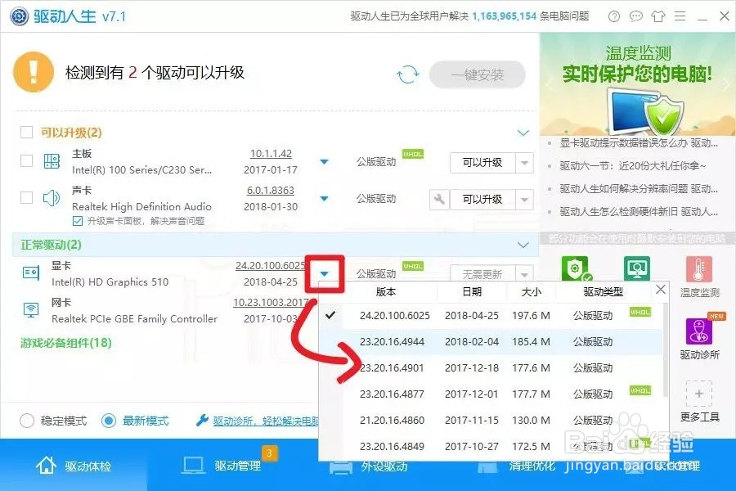736x491 pixels.
Task: Collapse the 可以升级(2) section chevron
Action: pos(523,133)
